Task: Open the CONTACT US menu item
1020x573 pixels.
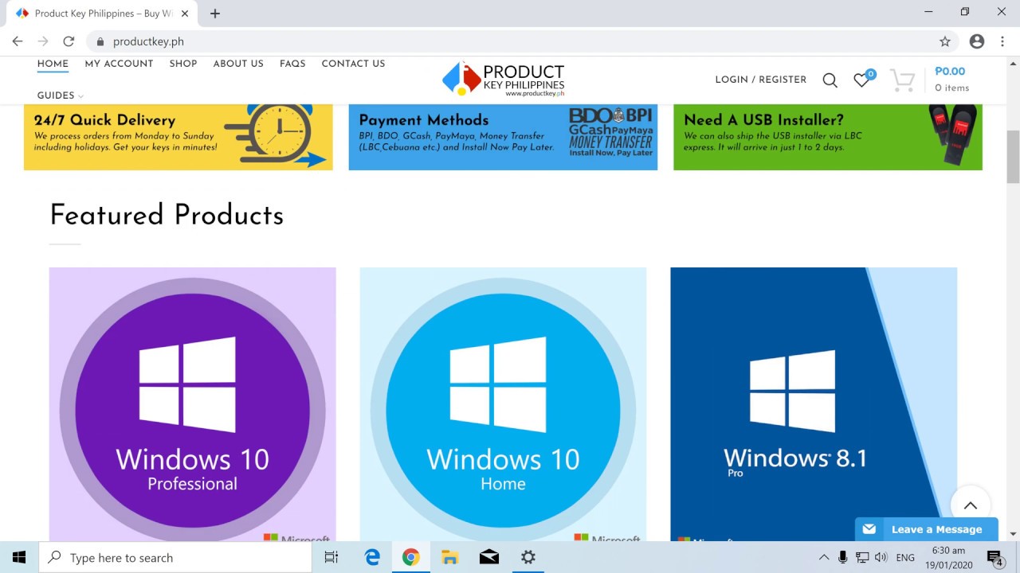Action: coord(353,64)
